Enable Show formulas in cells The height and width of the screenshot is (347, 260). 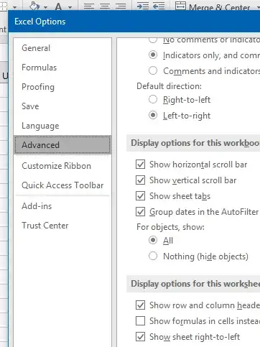(140, 321)
